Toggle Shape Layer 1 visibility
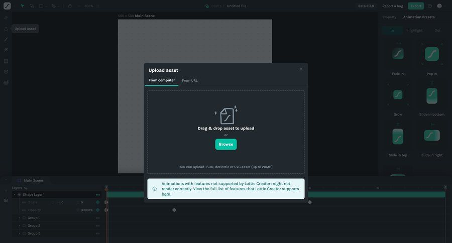The image size is (452, 243). [x=98, y=195]
